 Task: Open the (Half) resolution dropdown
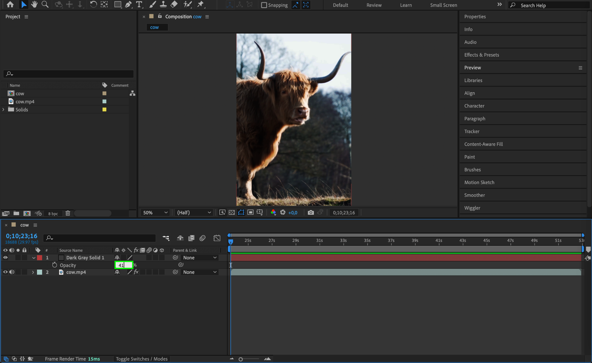click(194, 212)
